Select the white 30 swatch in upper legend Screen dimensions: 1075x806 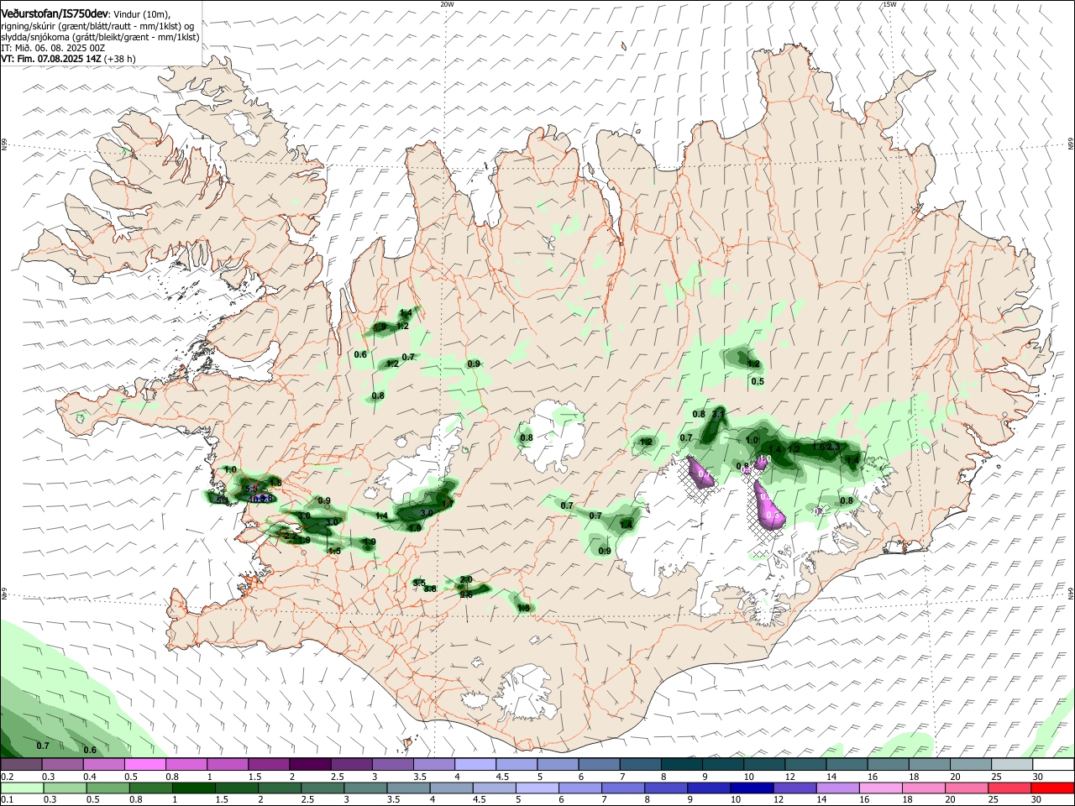1052,764
